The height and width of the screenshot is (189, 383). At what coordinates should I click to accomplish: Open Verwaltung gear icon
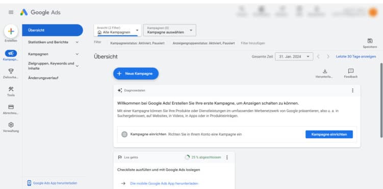tap(11, 125)
